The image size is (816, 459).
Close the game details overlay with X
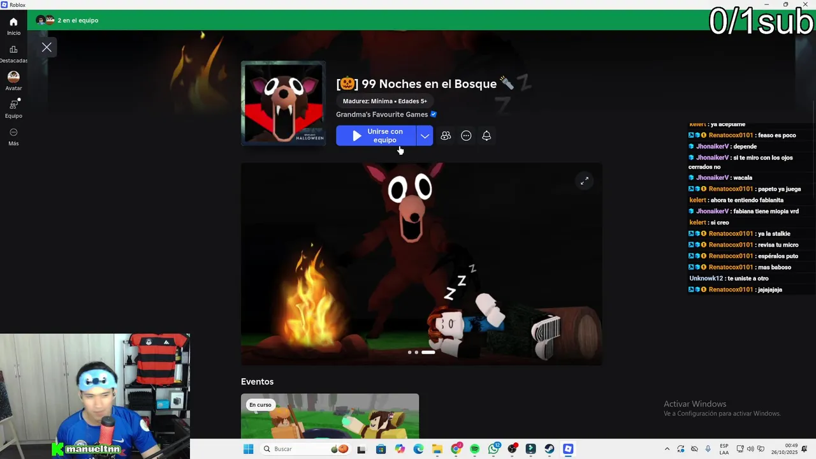(x=47, y=47)
